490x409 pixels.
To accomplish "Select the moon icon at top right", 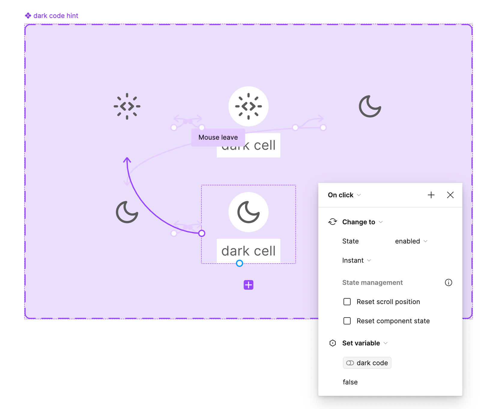I will click(x=370, y=106).
